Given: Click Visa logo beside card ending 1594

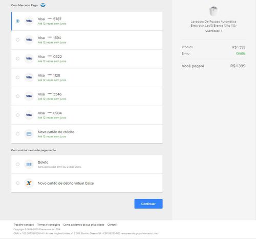Looking at the screenshot, I should [29, 39].
